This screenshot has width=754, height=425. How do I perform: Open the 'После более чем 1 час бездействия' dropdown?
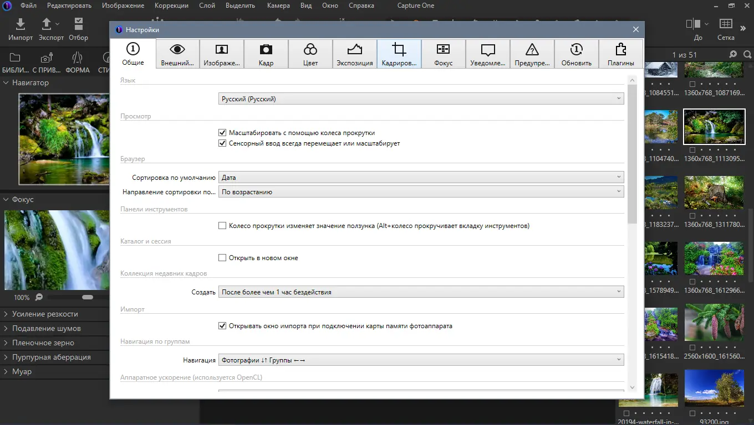(421, 292)
